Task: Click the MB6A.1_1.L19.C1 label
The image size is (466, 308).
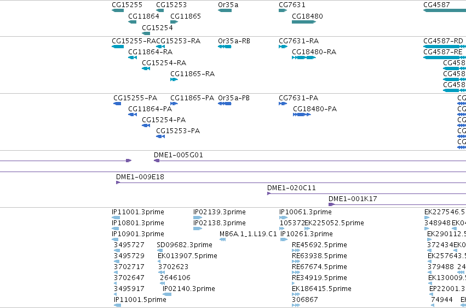Action: tap(248, 234)
